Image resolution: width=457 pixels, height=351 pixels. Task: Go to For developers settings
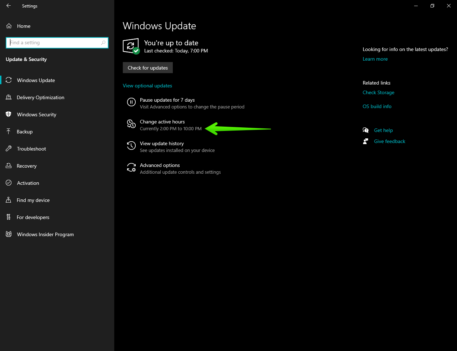click(x=57, y=217)
